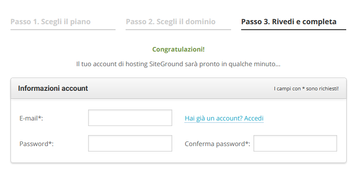Click the I campi con * sono richiesti note
The height and width of the screenshot is (173, 359).
[x=306, y=89]
